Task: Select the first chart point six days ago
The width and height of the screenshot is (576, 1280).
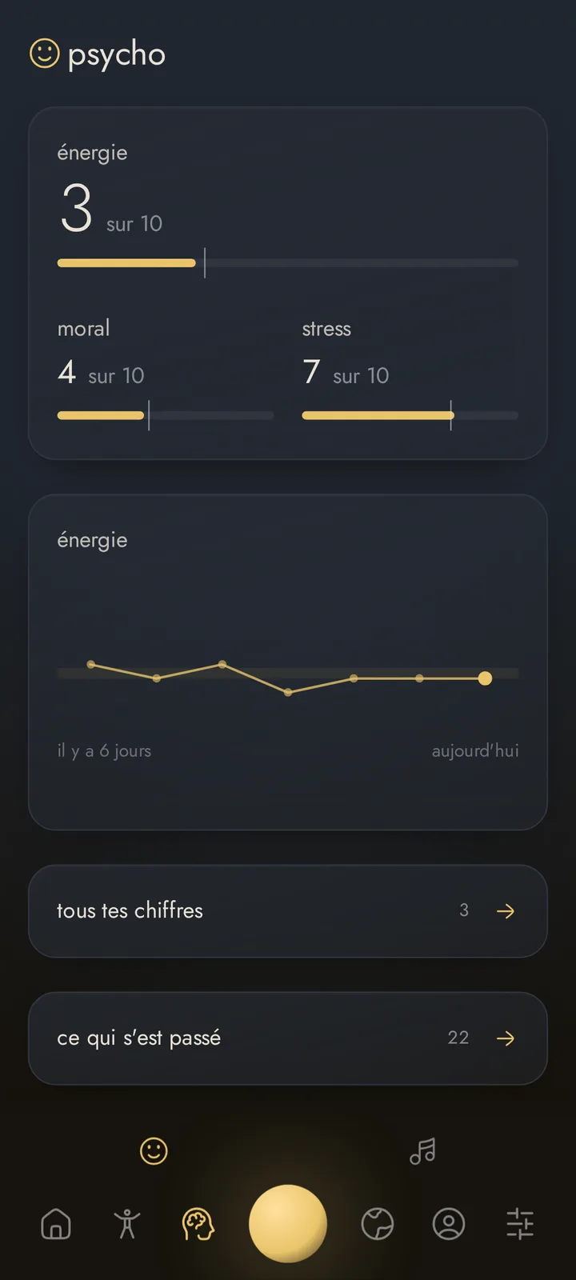Action: point(91,664)
